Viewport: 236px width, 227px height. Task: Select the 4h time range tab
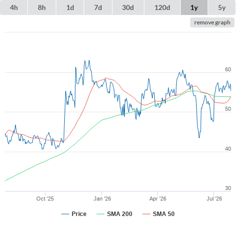pyautogui.click(x=14, y=7)
